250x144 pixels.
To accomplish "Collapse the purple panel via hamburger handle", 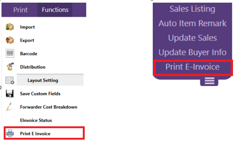I will coord(209,81).
